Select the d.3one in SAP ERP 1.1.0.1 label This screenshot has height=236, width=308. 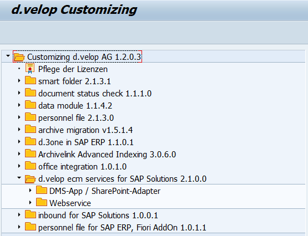pyautogui.click(x=86, y=142)
